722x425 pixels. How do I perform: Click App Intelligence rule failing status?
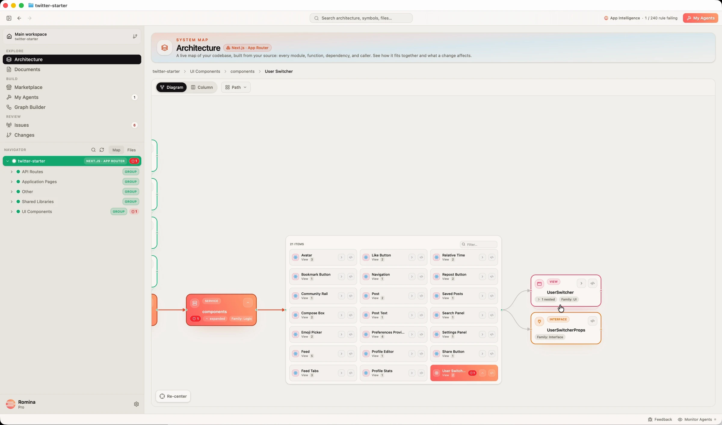click(x=640, y=18)
